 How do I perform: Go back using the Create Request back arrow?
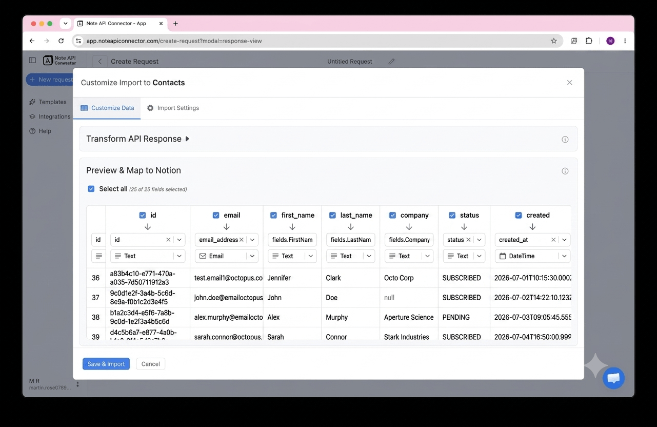[100, 62]
